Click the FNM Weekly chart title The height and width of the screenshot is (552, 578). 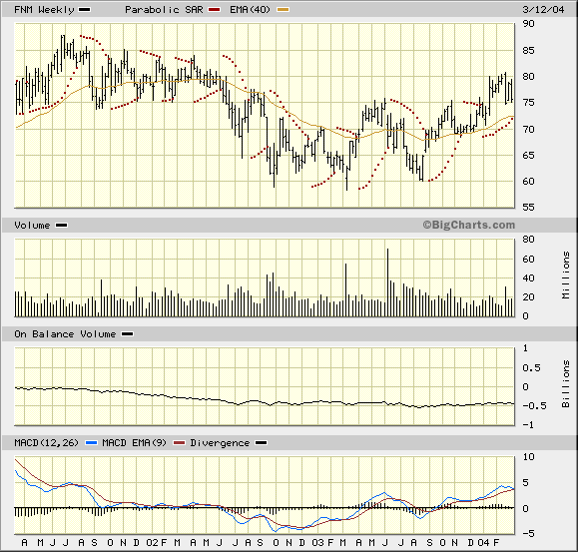pos(44,10)
